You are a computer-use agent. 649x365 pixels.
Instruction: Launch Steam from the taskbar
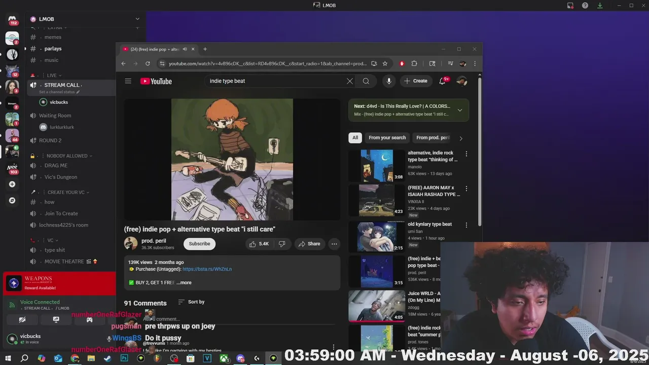pos(107,358)
